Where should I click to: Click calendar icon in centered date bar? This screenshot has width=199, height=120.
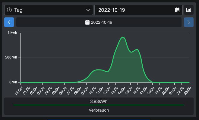point(87,22)
